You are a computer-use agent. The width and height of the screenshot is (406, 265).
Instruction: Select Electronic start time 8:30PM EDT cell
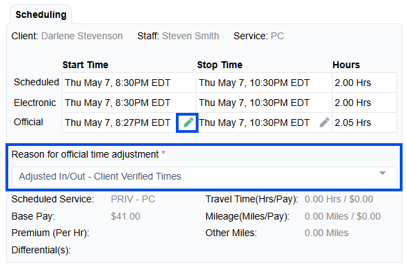click(129, 103)
